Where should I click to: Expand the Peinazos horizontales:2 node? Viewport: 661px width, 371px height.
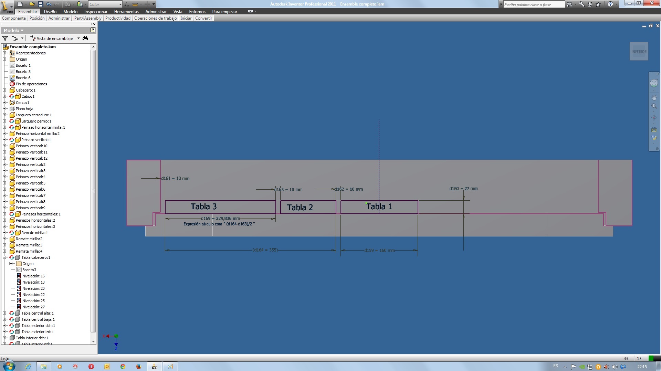click(x=4, y=220)
